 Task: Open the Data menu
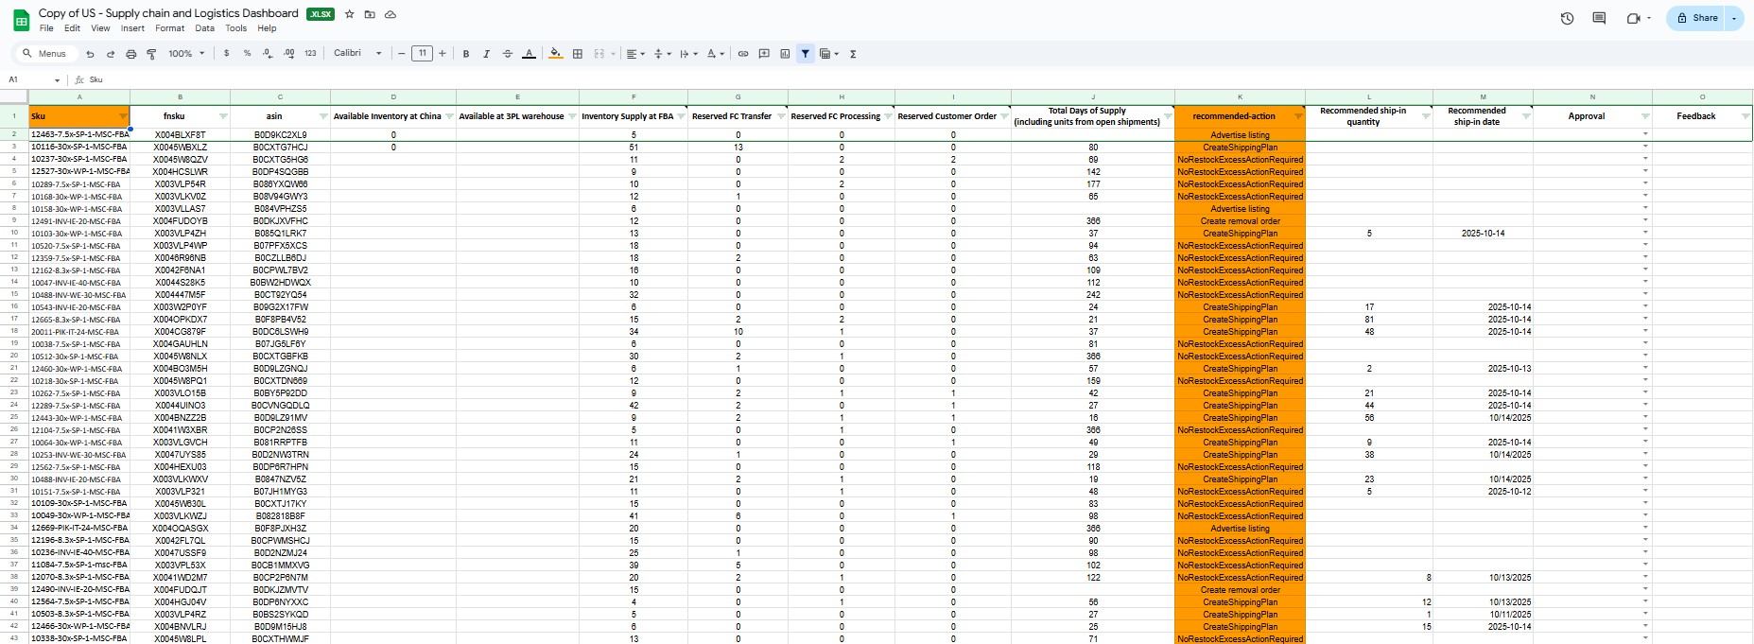[x=204, y=28]
